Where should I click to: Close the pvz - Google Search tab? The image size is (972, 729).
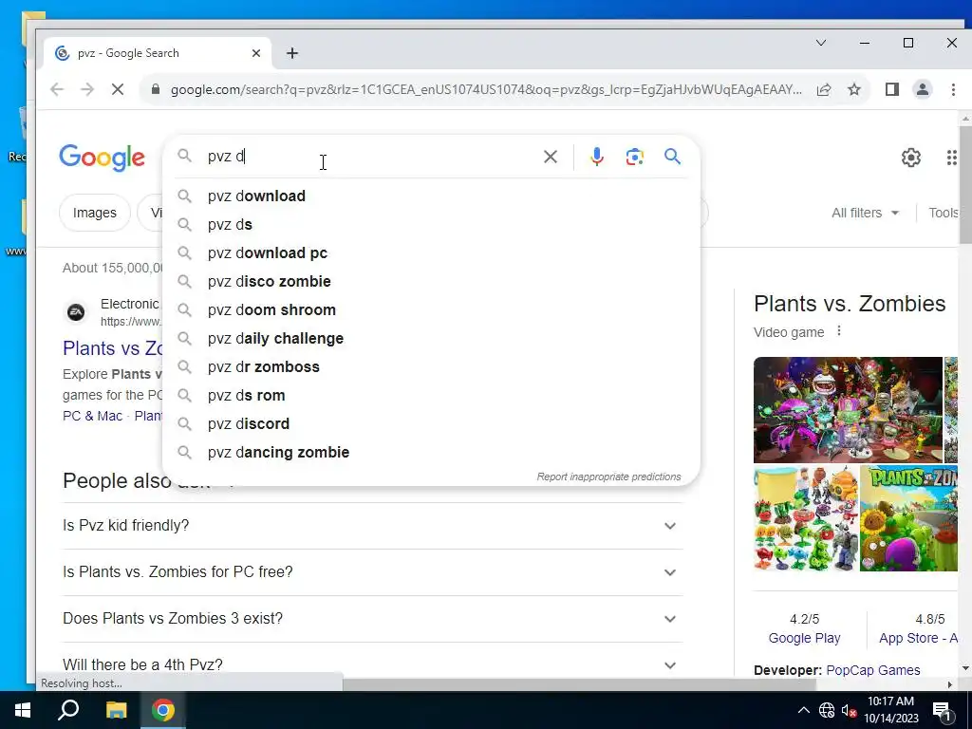tap(256, 53)
